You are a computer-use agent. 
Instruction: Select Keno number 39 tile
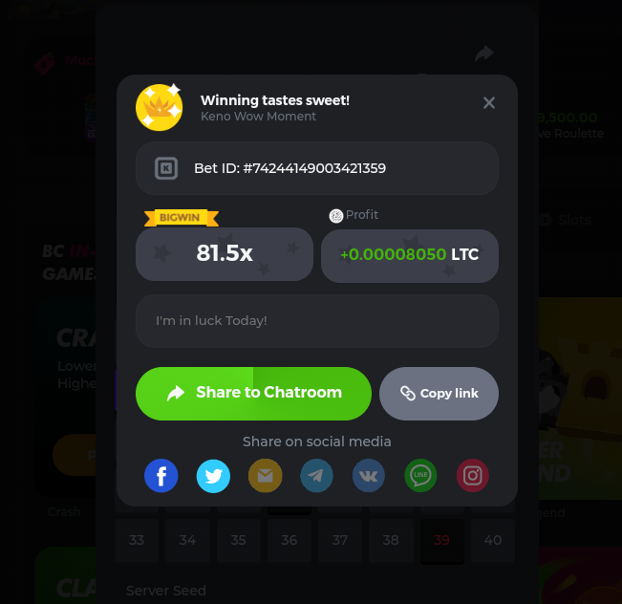point(442,540)
